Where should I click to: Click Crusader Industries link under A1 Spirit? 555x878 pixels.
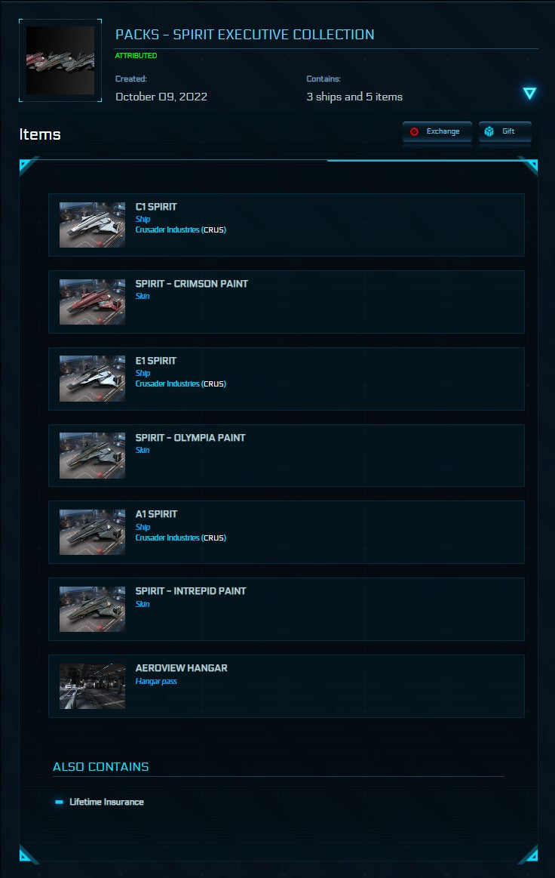167,538
